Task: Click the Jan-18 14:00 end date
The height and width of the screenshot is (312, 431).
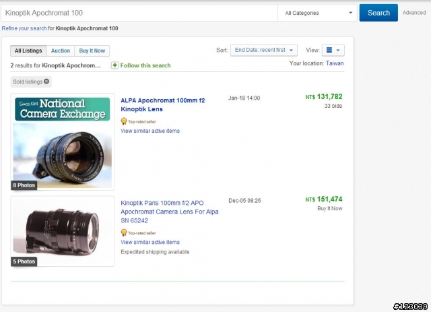Action: 244,98
